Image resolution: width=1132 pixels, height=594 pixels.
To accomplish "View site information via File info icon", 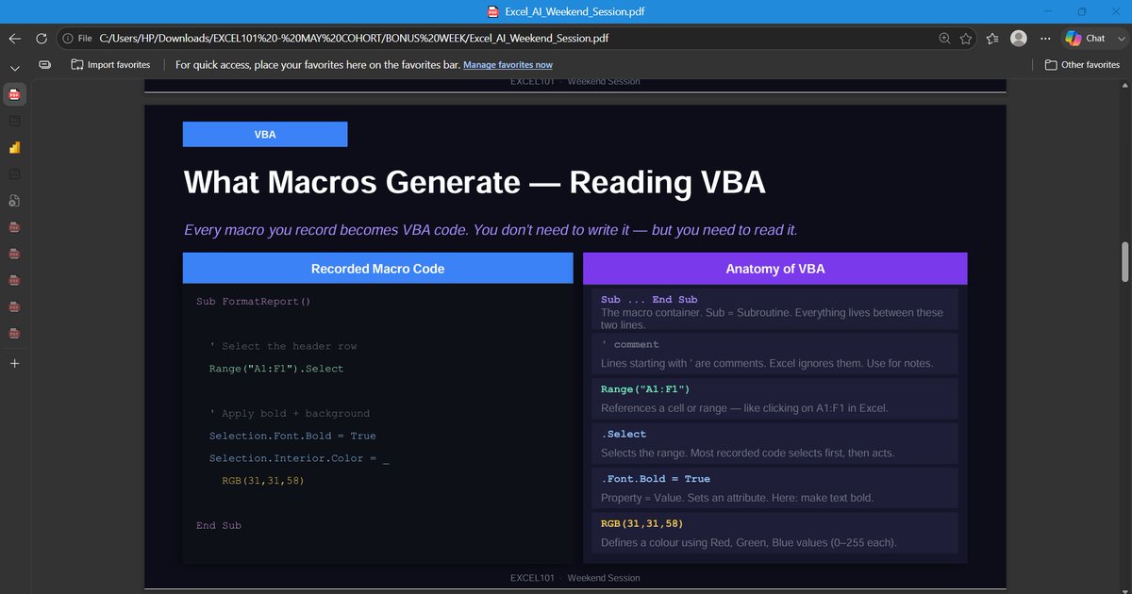I will (x=77, y=39).
